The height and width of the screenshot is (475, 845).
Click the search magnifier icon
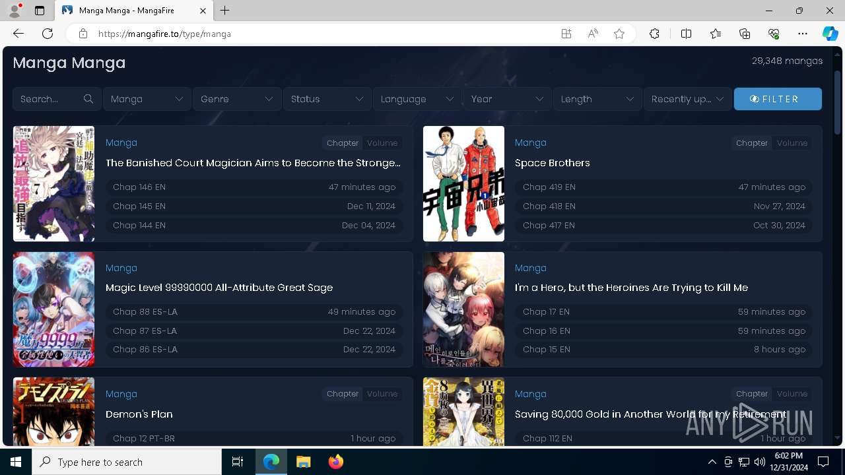coord(88,99)
